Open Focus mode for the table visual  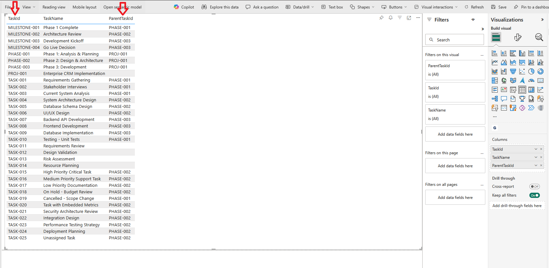(x=409, y=18)
